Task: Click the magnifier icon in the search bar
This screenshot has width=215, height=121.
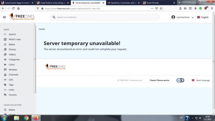Action: coord(54,17)
